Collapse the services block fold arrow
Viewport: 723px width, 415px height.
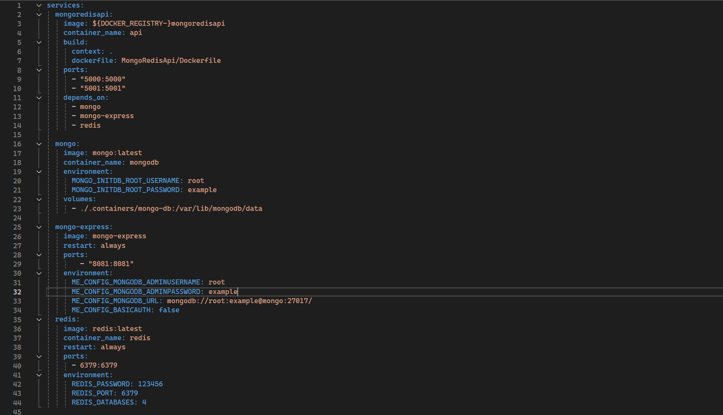39,5
